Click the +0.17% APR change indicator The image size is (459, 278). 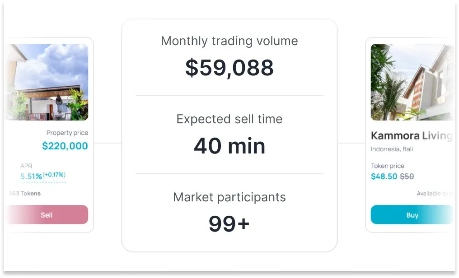(54, 175)
